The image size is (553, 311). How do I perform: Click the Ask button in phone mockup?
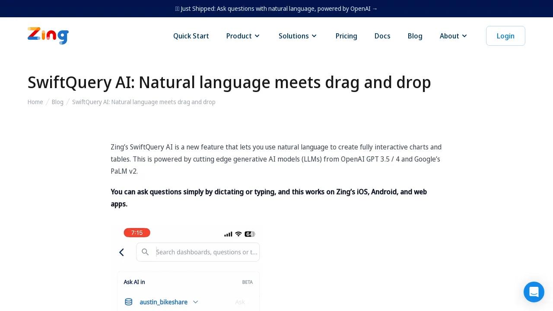coord(240,302)
